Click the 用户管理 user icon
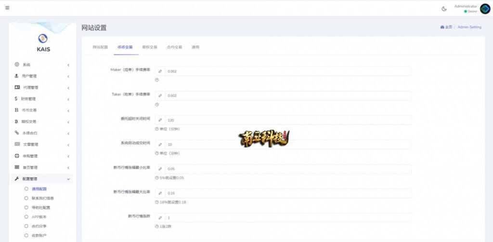The height and width of the screenshot is (242, 493). point(17,76)
